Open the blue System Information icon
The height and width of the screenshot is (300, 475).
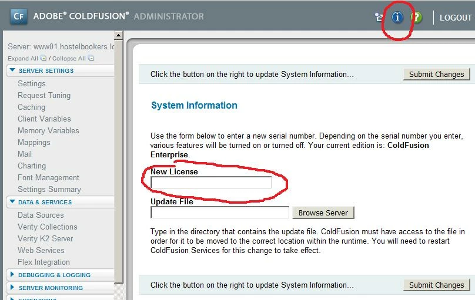point(397,17)
